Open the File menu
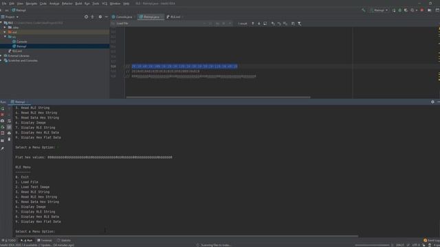This screenshot has width=440, height=247. point(4,3)
